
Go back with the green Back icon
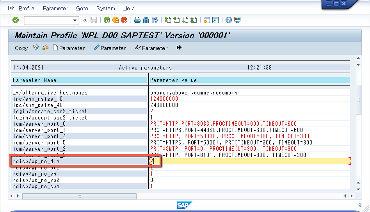click(x=107, y=20)
